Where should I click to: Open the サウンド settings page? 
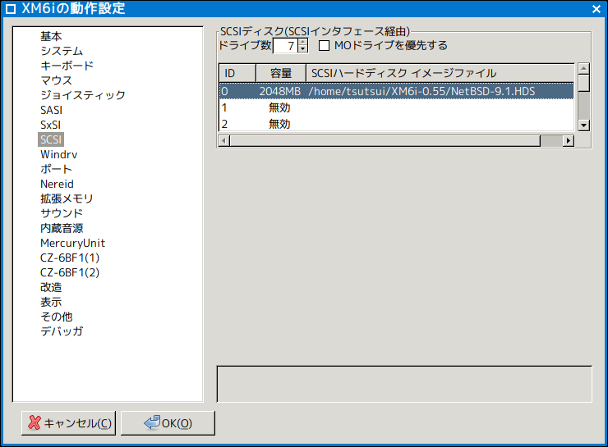tap(62, 213)
